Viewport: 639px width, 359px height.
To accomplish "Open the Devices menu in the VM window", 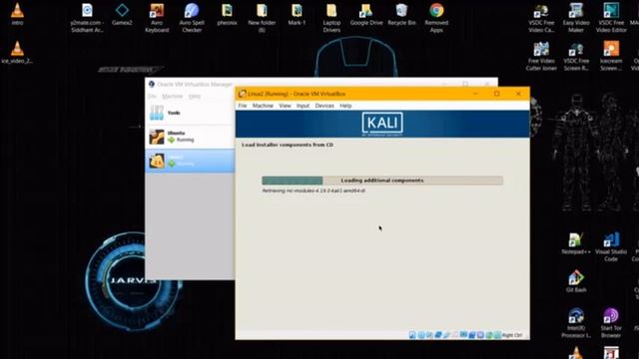I will pos(324,106).
